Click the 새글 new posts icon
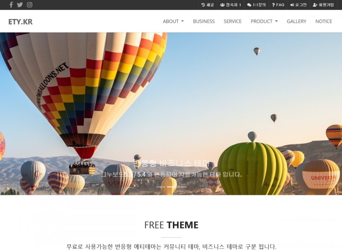The width and height of the screenshot is (342, 250). coord(203,5)
